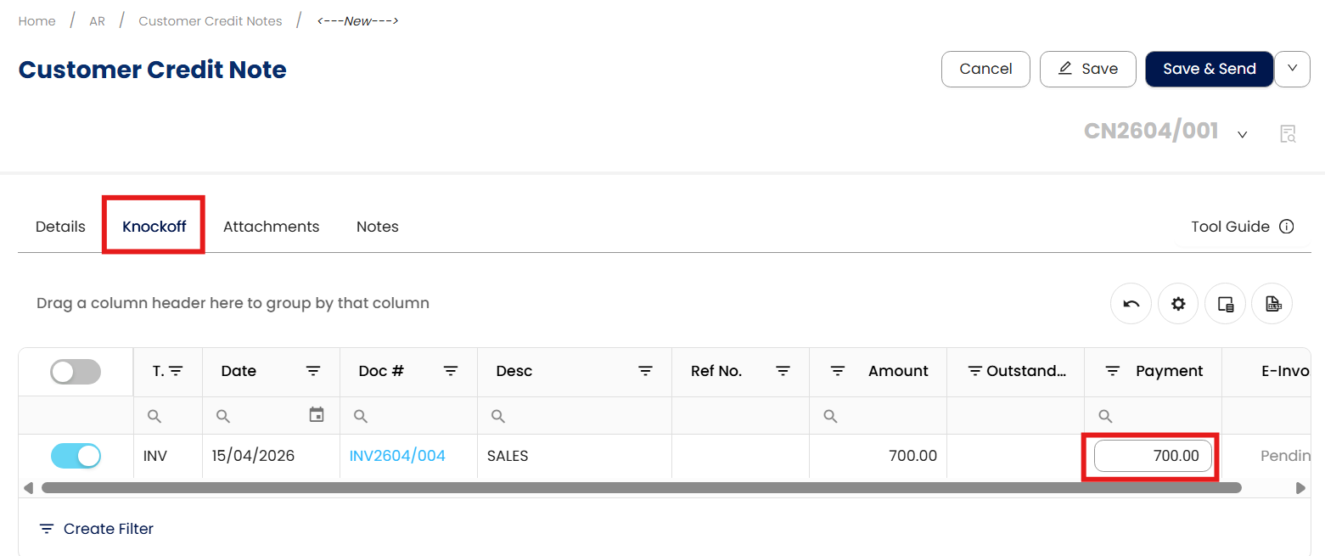Image resolution: width=1325 pixels, height=556 pixels.
Task: Click the Doc # column filter icon
Action: coord(451,371)
